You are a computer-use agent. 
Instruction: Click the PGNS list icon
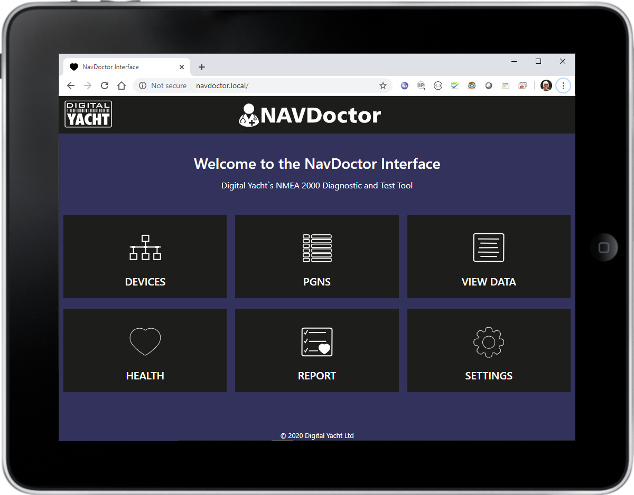point(317,248)
